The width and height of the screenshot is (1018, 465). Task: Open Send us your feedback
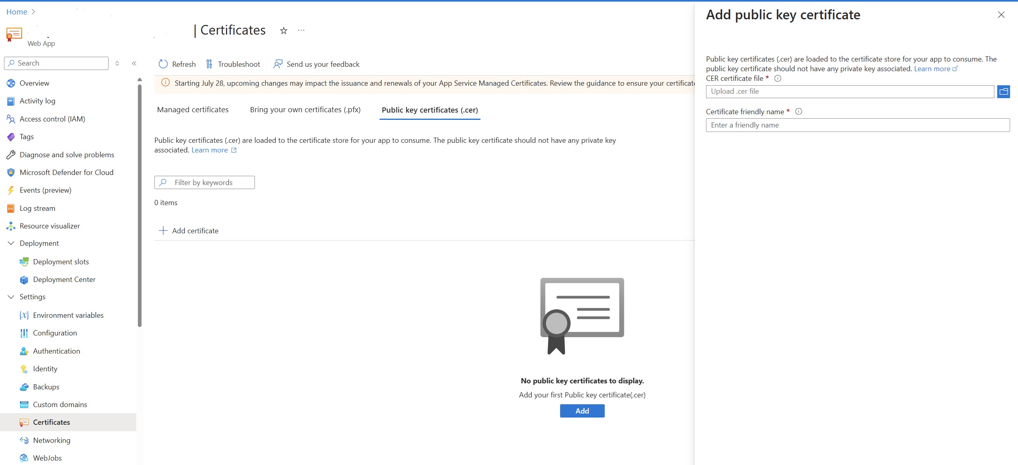click(x=278, y=64)
